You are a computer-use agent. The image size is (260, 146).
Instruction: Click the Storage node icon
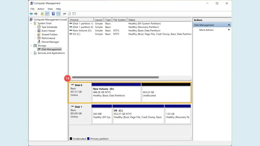(35, 45)
